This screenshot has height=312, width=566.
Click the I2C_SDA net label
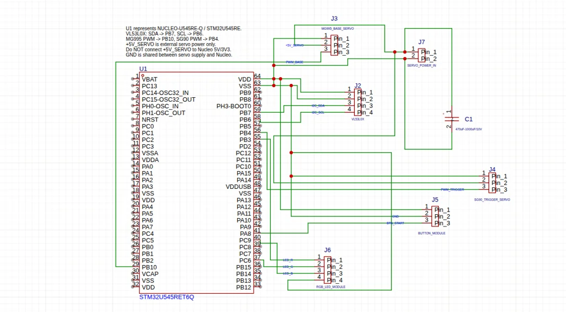pyautogui.click(x=318, y=105)
